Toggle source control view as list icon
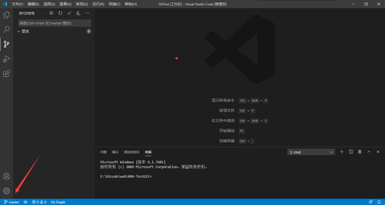The height and width of the screenshot is (205, 385). [x=51, y=13]
